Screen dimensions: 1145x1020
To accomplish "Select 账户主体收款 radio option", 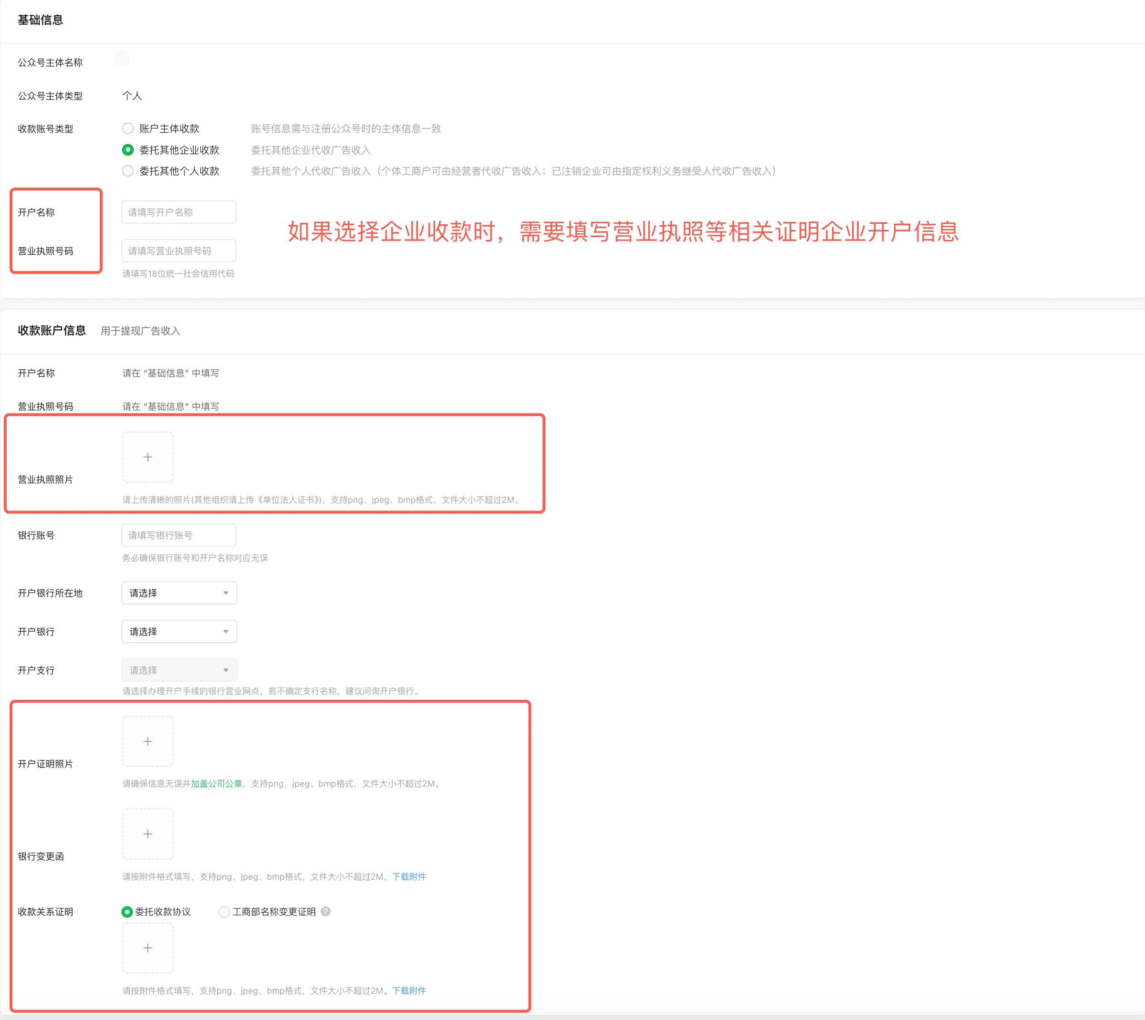I will click(x=128, y=128).
